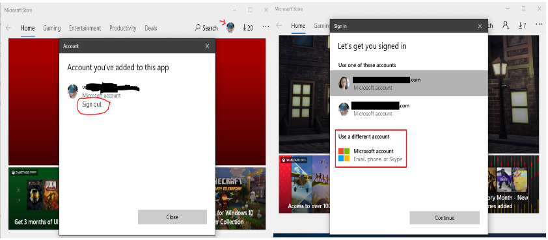
Task: Click Continue in the Sign in dialog
Action: [445, 218]
